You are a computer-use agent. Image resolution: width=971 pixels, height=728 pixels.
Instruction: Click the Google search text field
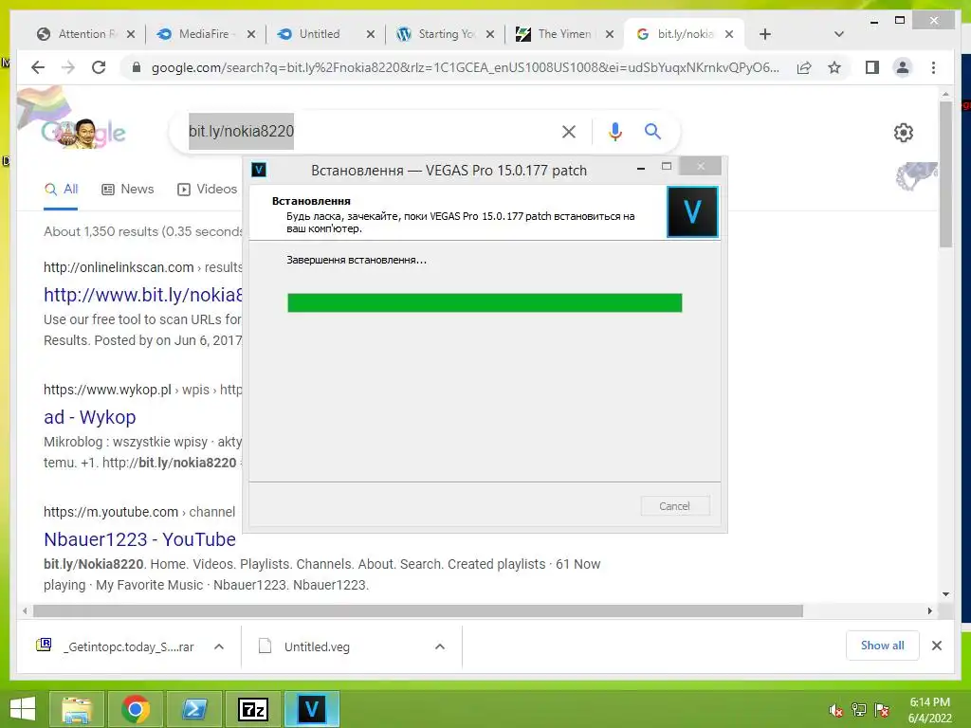tap(372, 131)
